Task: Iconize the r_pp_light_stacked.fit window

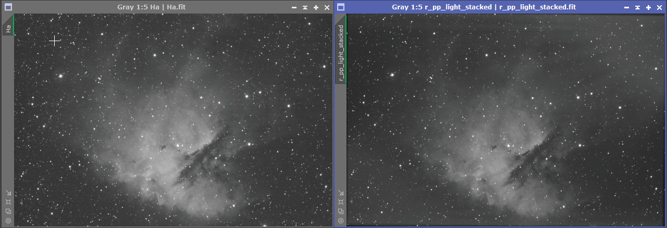Action: click(x=627, y=8)
